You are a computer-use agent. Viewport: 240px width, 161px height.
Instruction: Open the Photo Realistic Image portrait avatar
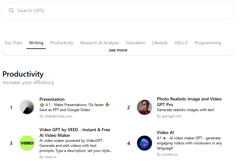coord(145,107)
